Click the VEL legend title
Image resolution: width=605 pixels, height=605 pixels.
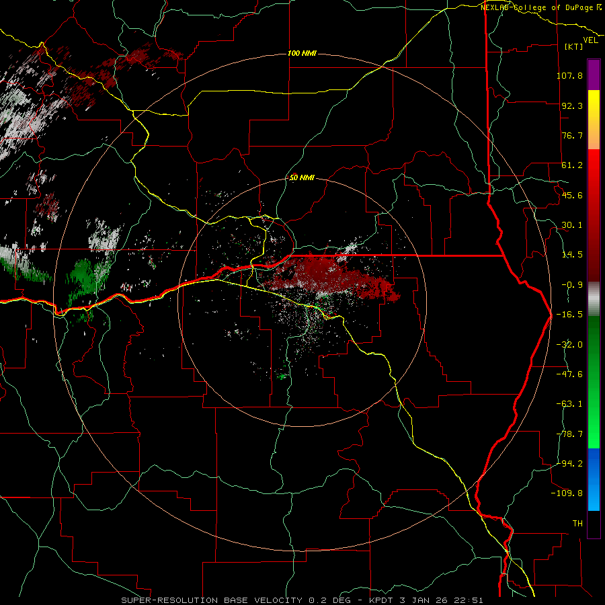click(590, 40)
